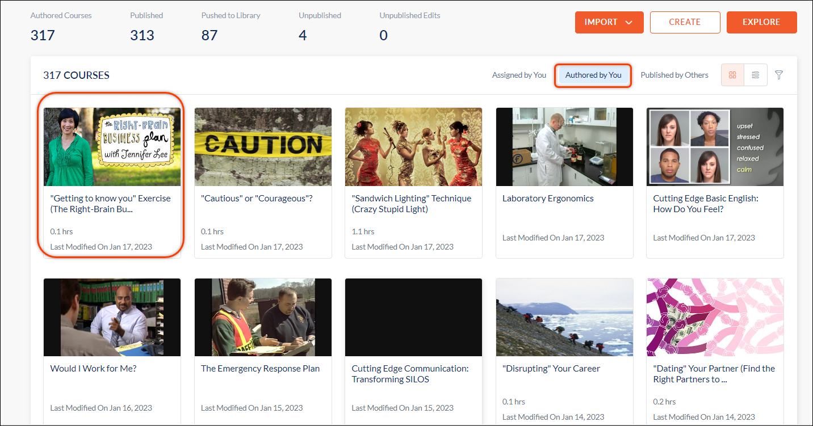Click 1.1 hrs on Sandwich Lighting card
This screenshot has height=426, width=813.
tap(363, 231)
